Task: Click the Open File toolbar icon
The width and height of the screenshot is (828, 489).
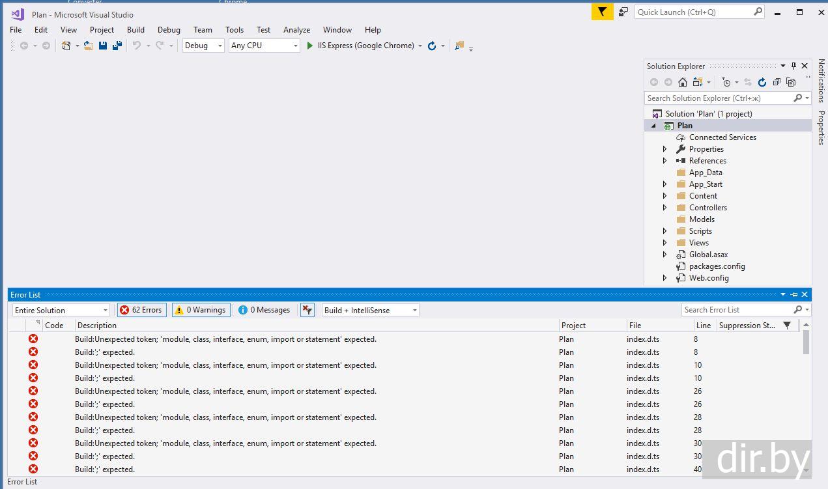Action: [88, 46]
